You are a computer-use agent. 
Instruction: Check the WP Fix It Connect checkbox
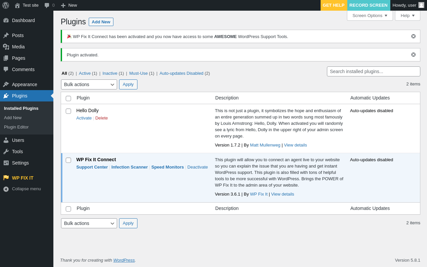pyautogui.click(x=68, y=160)
